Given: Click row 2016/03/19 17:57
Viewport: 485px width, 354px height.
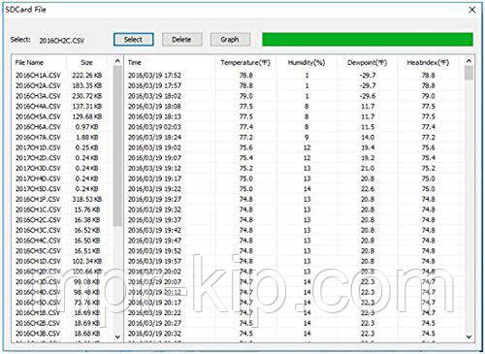Looking at the screenshot, I should pos(294,85).
